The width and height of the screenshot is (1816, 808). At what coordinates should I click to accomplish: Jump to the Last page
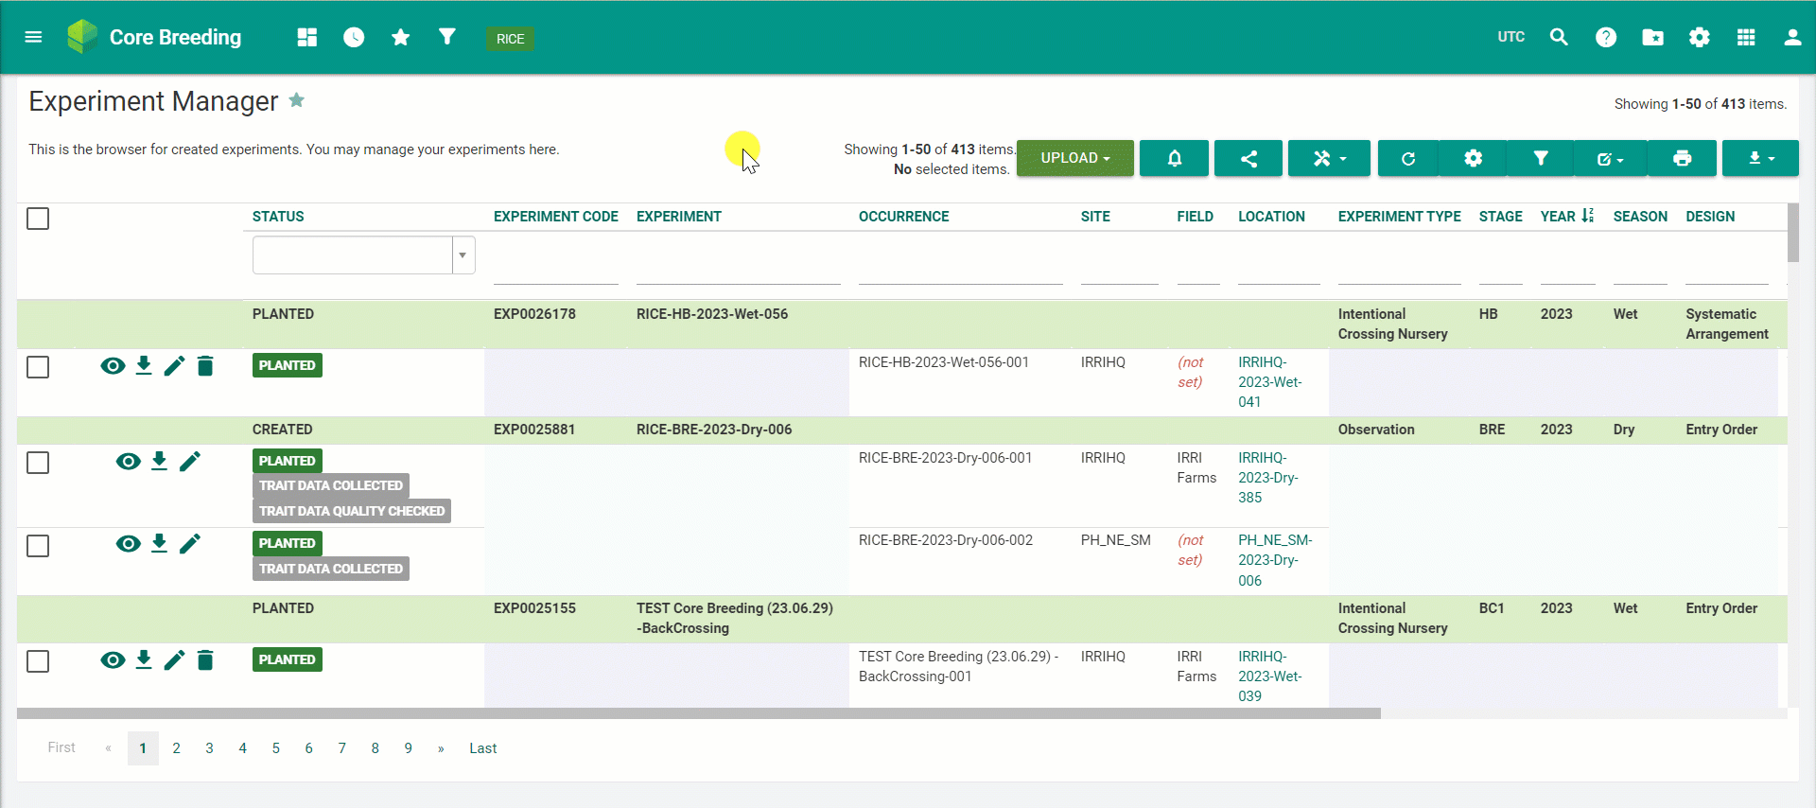point(482,748)
